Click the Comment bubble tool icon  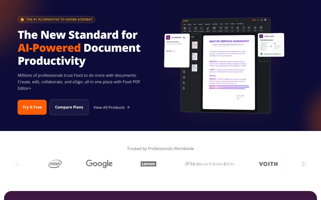tap(214, 28)
